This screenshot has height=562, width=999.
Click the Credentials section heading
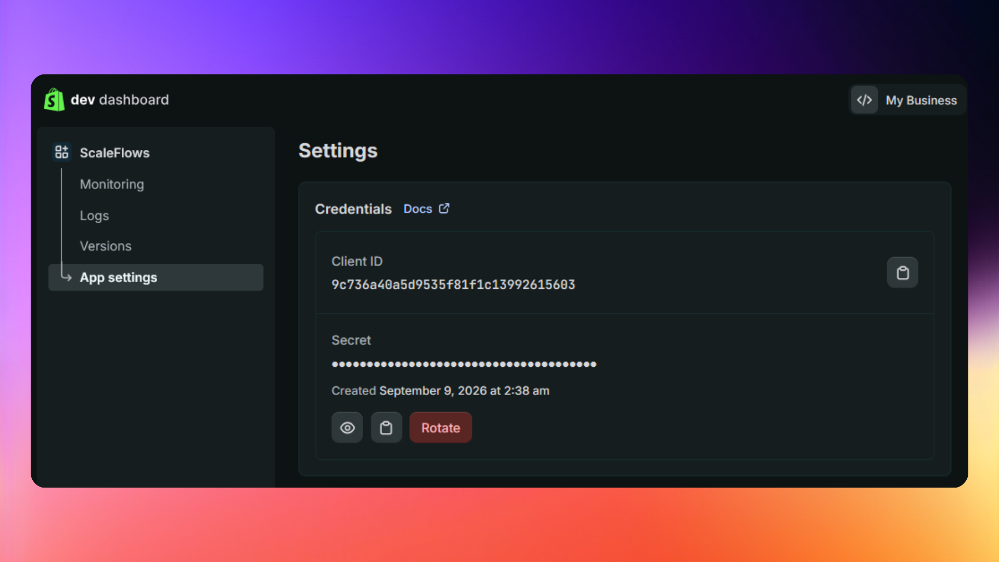(353, 209)
